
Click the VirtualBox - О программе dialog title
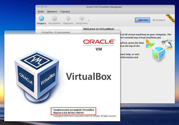point(55,32)
